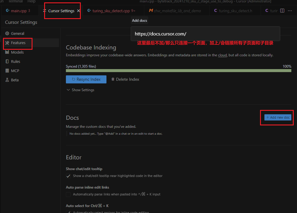Split the editor layout
The width and height of the screenshot is (297, 213).
(x=282, y=11)
